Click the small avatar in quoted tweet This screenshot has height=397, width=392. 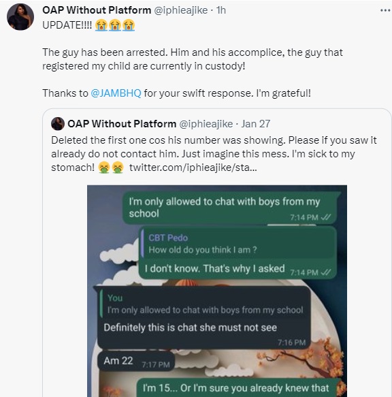click(58, 124)
